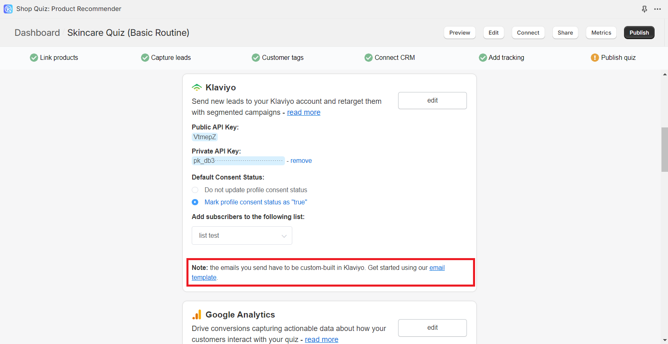Click the masked Private API Key value
This screenshot has width=668, height=344.
(x=238, y=161)
